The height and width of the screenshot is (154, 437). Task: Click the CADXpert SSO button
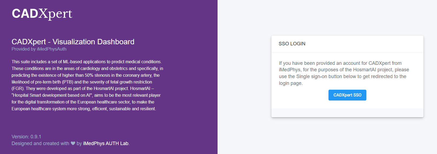click(x=347, y=95)
